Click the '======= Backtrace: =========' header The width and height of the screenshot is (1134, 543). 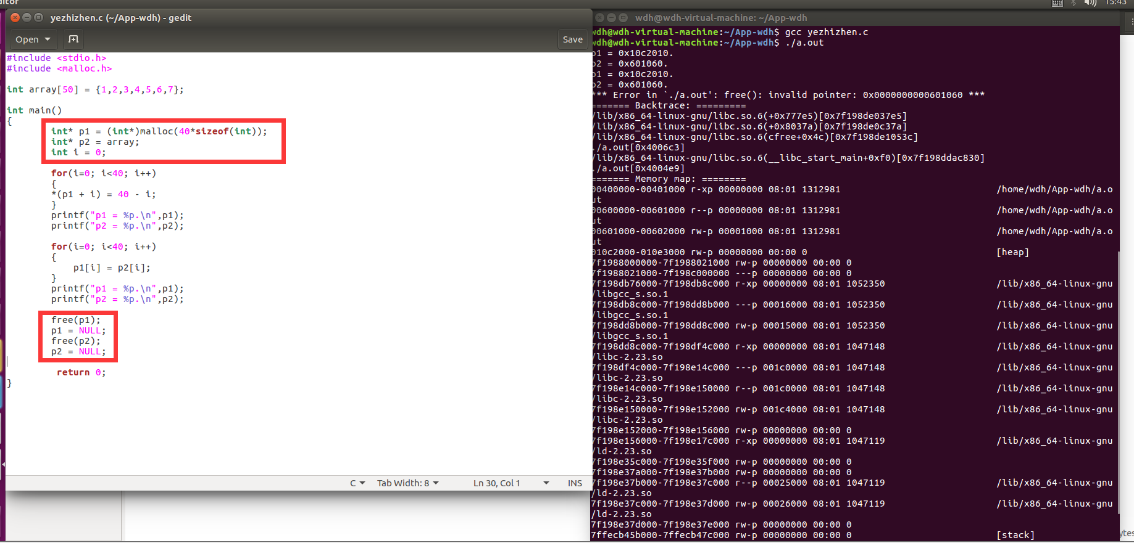669,105
